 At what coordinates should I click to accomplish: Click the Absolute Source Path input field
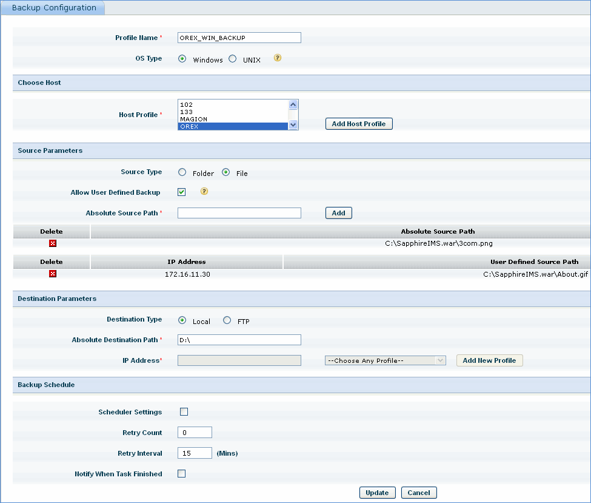click(239, 213)
